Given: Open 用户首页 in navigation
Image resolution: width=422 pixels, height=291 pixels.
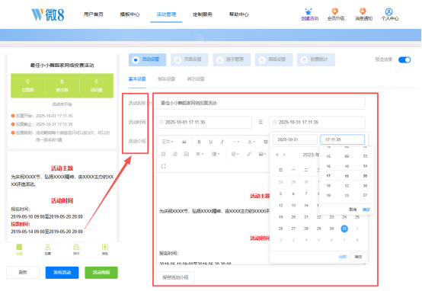Looking at the screenshot, I should coord(94,14).
